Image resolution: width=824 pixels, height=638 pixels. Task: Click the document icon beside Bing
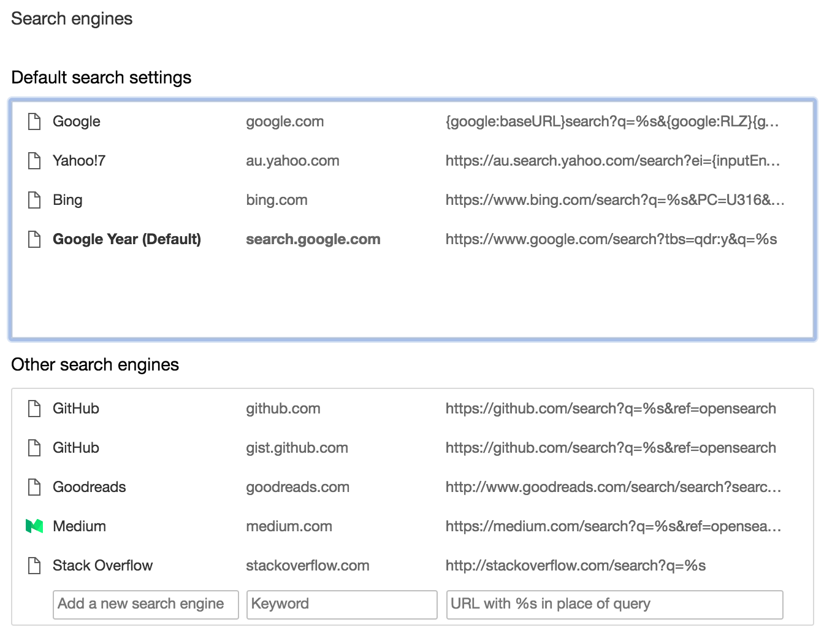pyautogui.click(x=34, y=200)
